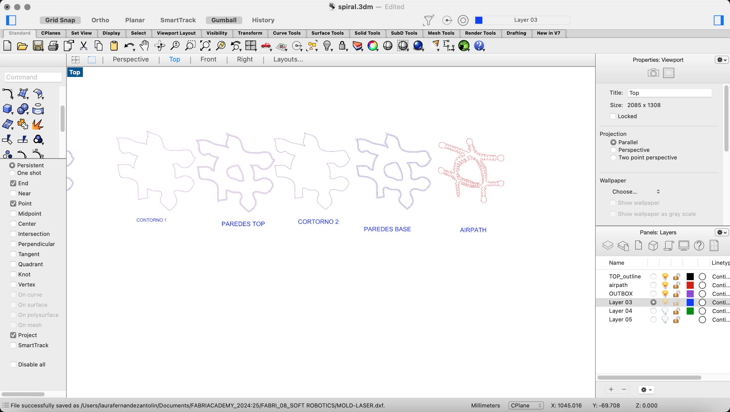Click the camera icon in Properties
Viewport: 730px width, 412px height.
click(x=653, y=73)
